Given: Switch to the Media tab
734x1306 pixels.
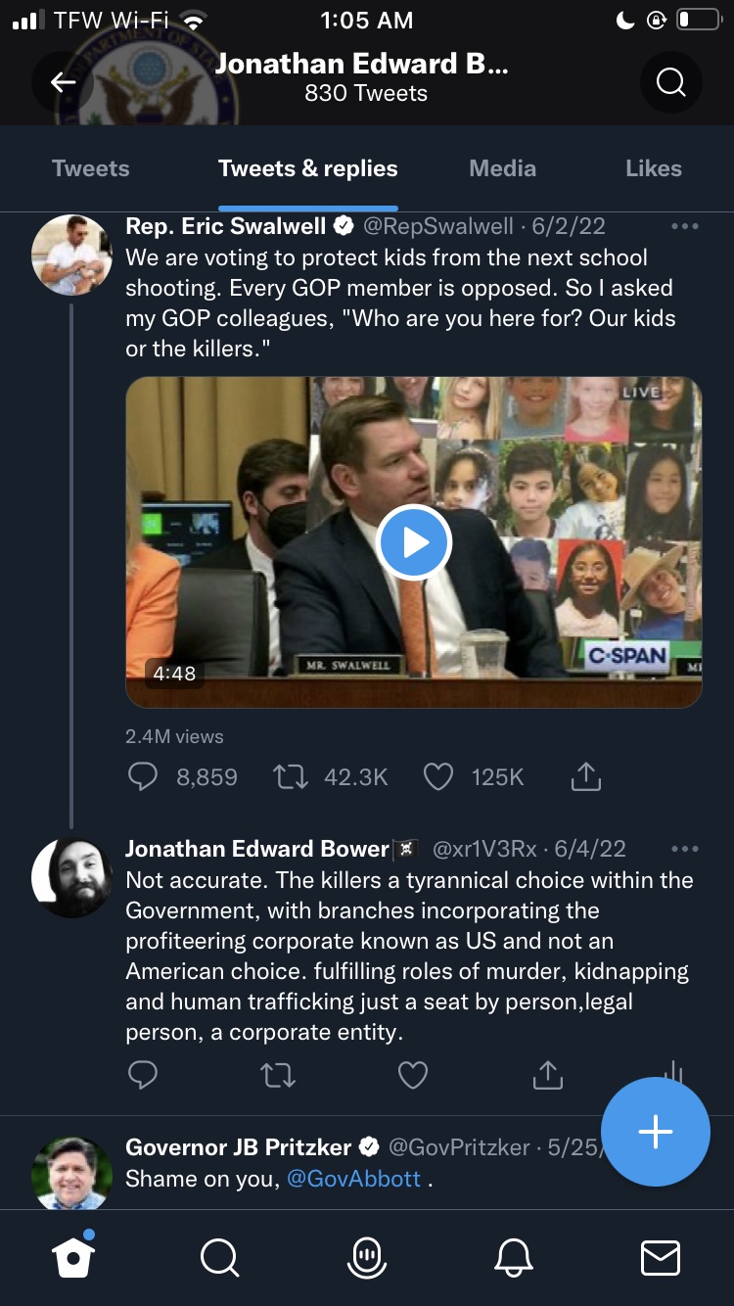Looking at the screenshot, I should click(x=502, y=168).
